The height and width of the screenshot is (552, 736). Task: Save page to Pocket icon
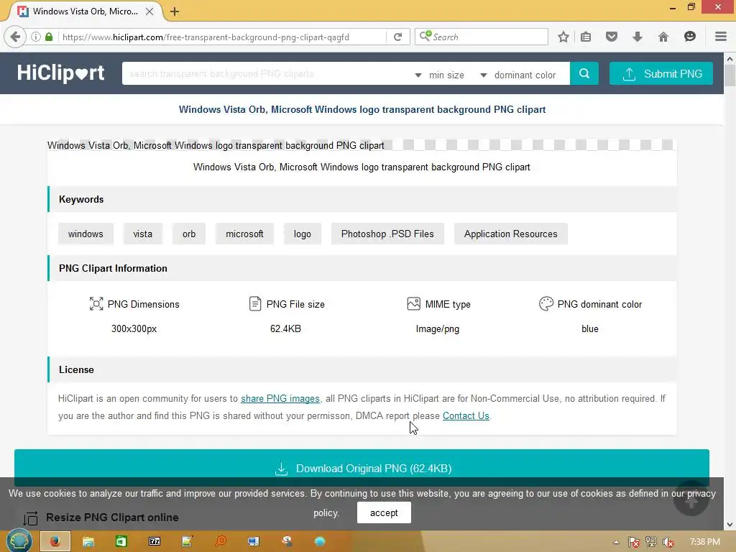[x=611, y=37]
